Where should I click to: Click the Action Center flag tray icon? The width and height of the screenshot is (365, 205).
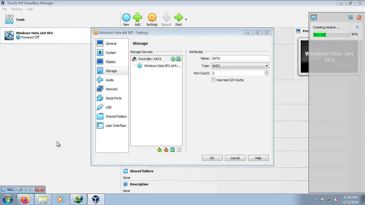pyautogui.click(x=323, y=200)
